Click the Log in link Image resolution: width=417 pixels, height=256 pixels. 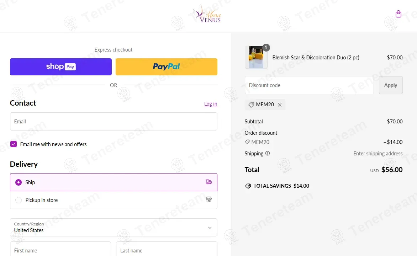tap(211, 104)
